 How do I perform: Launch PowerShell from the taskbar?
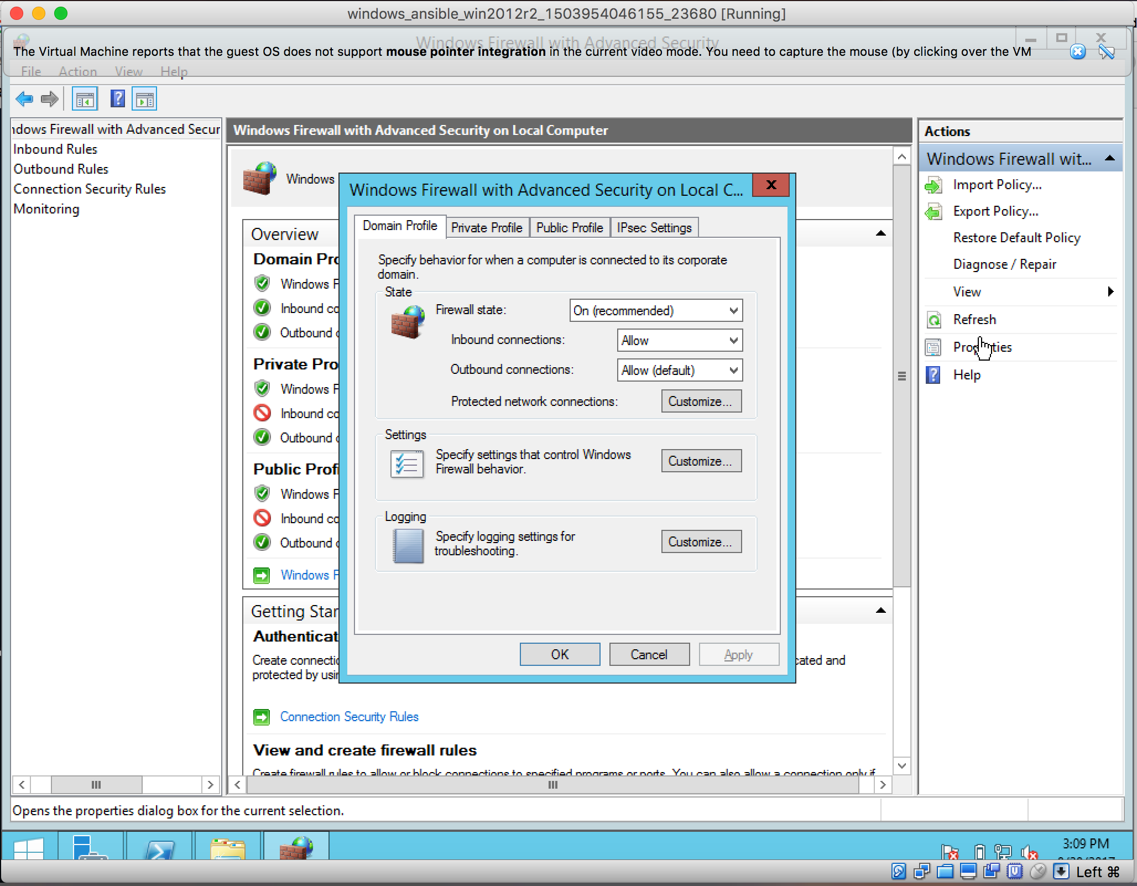coord(159,846)
